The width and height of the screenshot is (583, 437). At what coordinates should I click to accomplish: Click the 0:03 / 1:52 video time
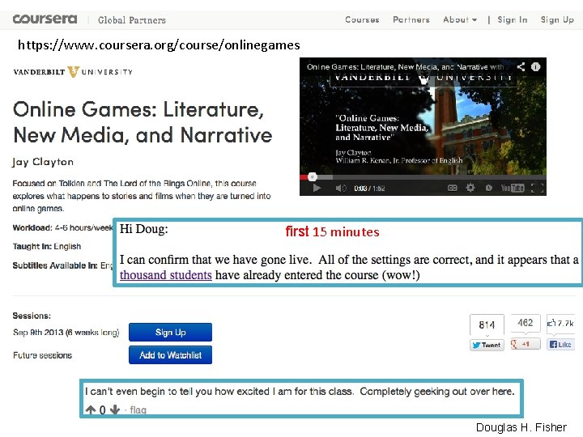pyautogui.click(x=369, y=189)
